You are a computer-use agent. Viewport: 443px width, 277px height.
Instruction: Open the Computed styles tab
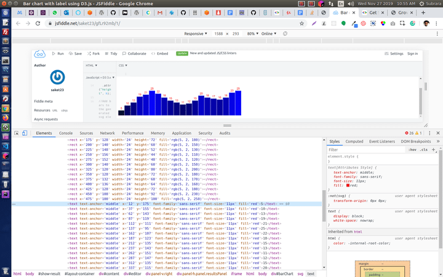[354, 142]
